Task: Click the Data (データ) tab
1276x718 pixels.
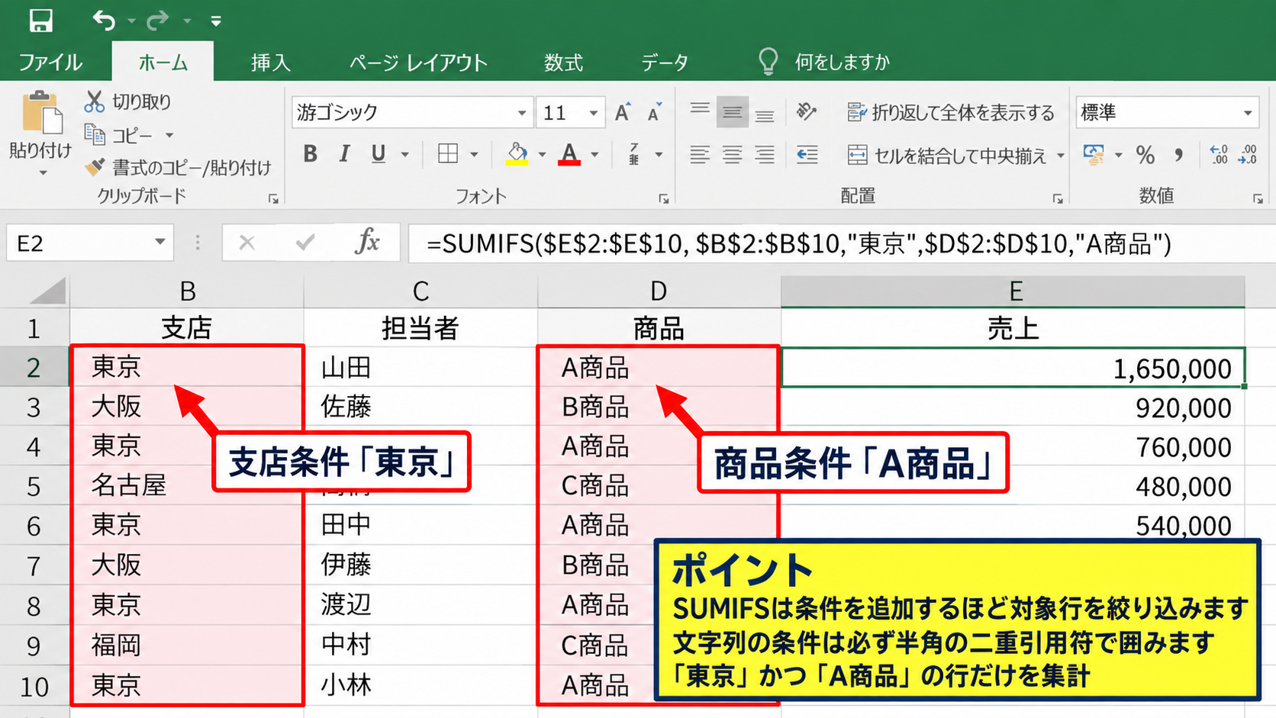Action: tap(665, 62)
